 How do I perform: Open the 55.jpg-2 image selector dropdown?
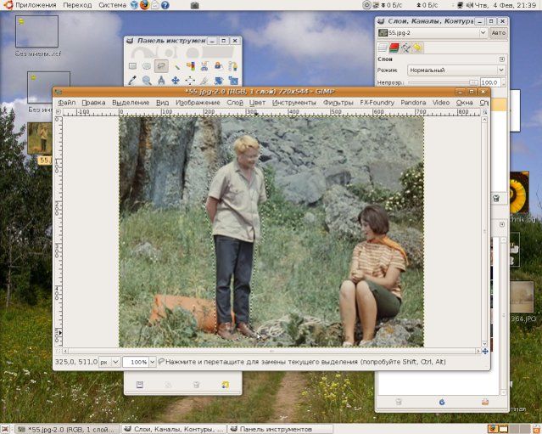point(433,33)
